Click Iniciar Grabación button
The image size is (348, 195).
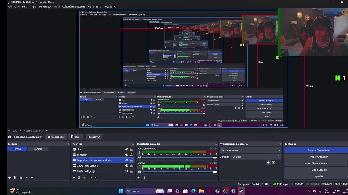tap(316, 157)
